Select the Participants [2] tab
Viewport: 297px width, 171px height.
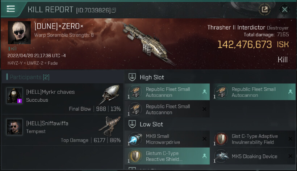[x=30, y=77]
